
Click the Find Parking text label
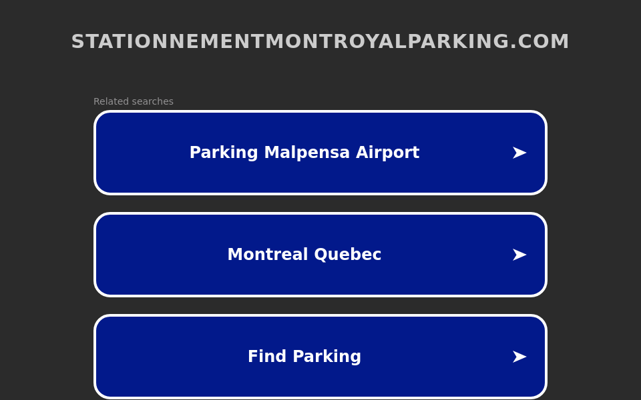pos(304,357)
